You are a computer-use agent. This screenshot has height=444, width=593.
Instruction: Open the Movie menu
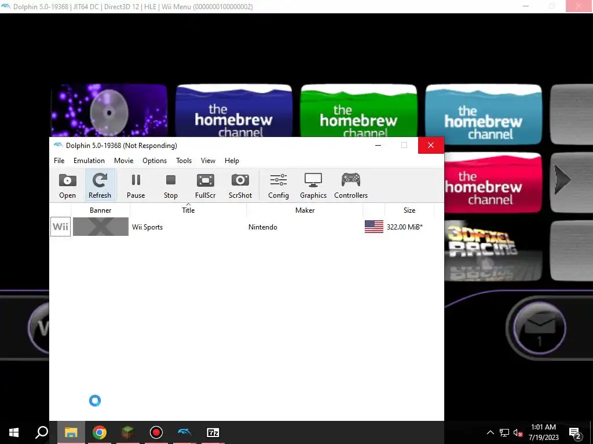(x=124, y=161)
